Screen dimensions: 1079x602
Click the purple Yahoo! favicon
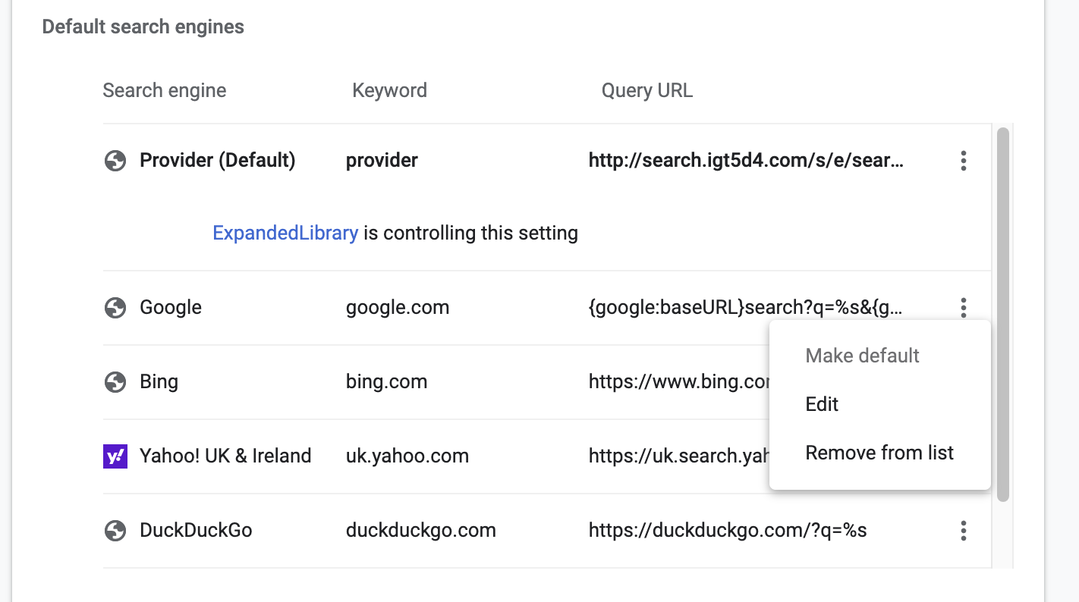pos(115,456)
